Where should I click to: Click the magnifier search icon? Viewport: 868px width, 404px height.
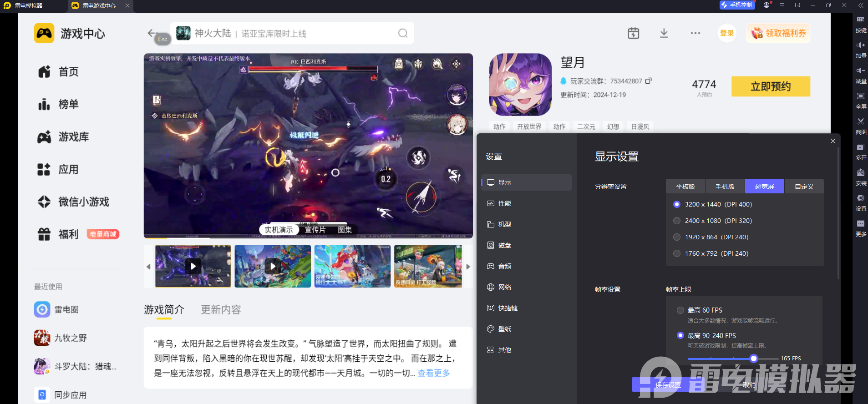coord(403,33)
